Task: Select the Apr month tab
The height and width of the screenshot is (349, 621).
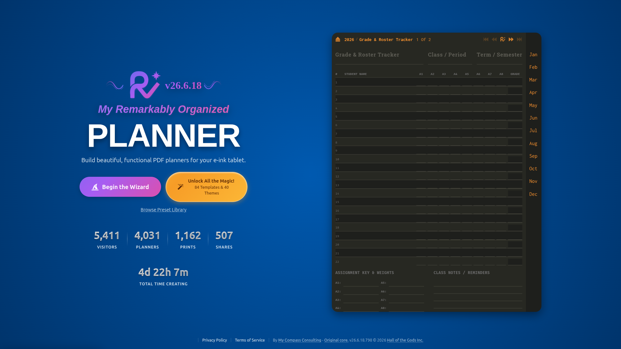Action: pyautogui.click(x=533, y=92)
